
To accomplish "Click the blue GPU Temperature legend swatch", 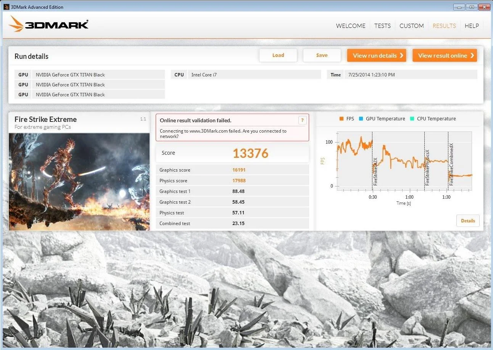I will point(361,119).
